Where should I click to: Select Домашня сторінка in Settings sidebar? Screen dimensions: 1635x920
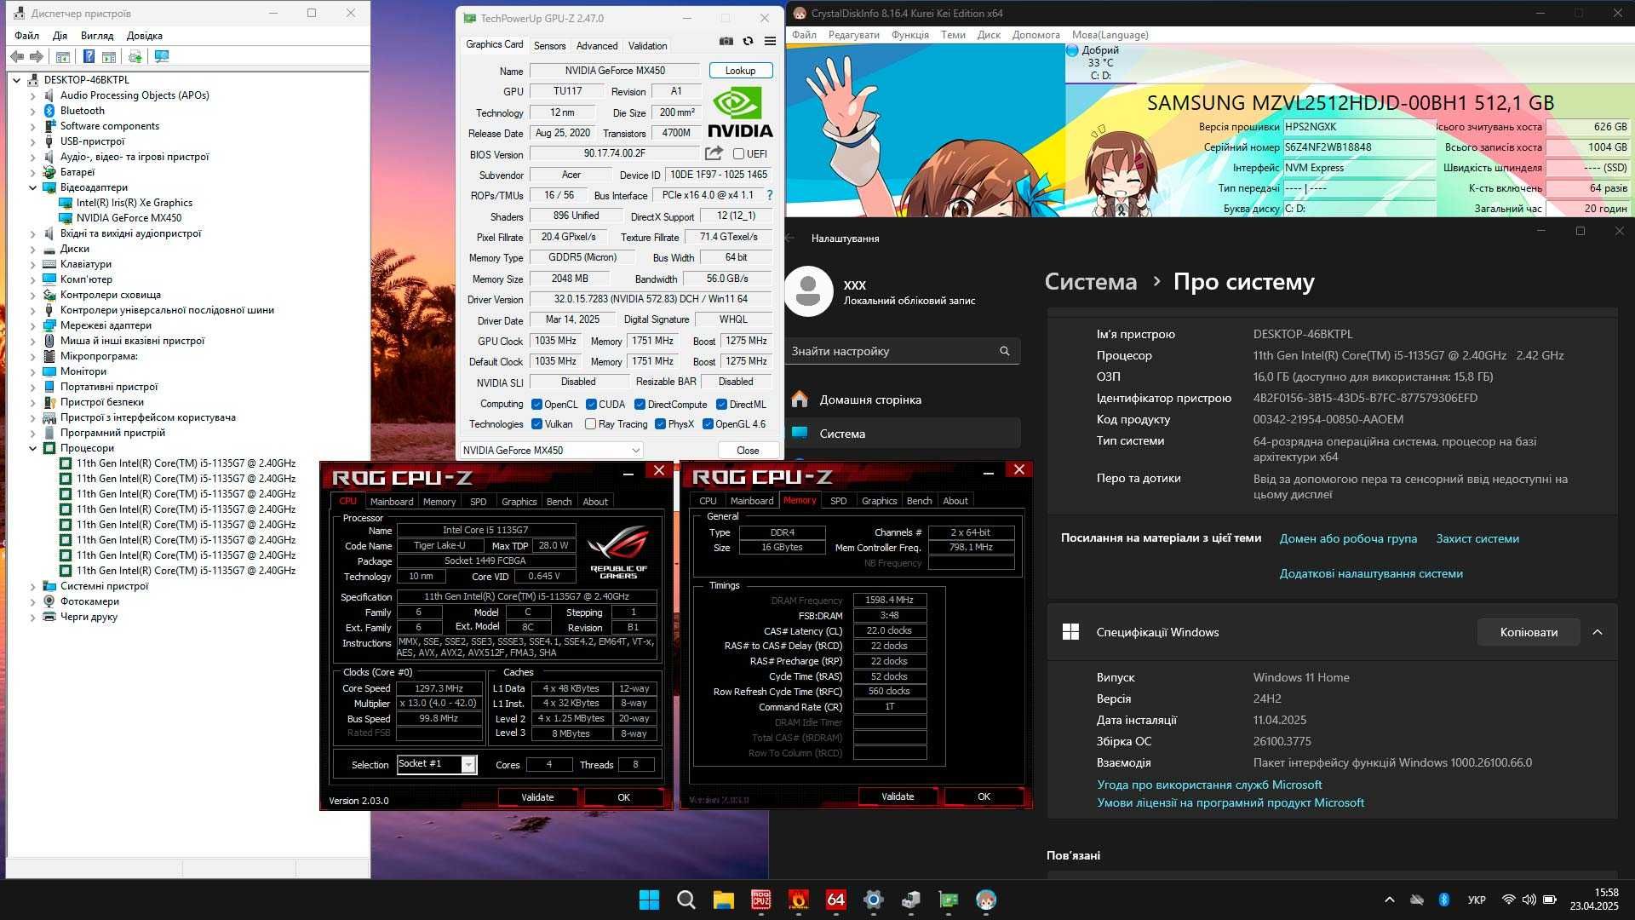902,400
